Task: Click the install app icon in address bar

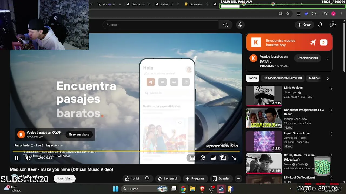Action: tap(281, 14)
